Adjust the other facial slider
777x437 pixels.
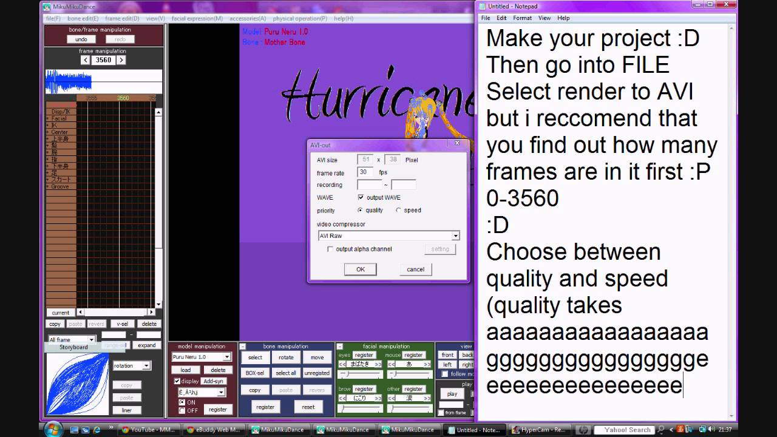410,408
